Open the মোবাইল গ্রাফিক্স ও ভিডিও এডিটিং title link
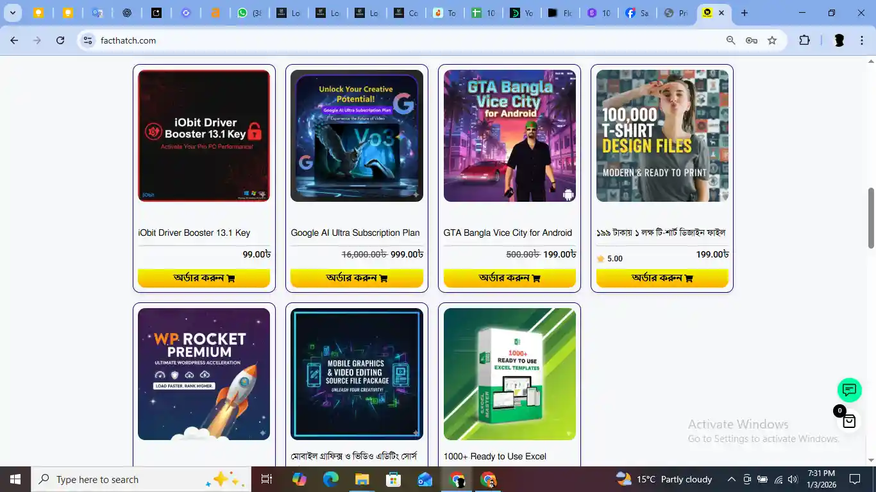This screenshot has height=492, width=876. (354, 456)
